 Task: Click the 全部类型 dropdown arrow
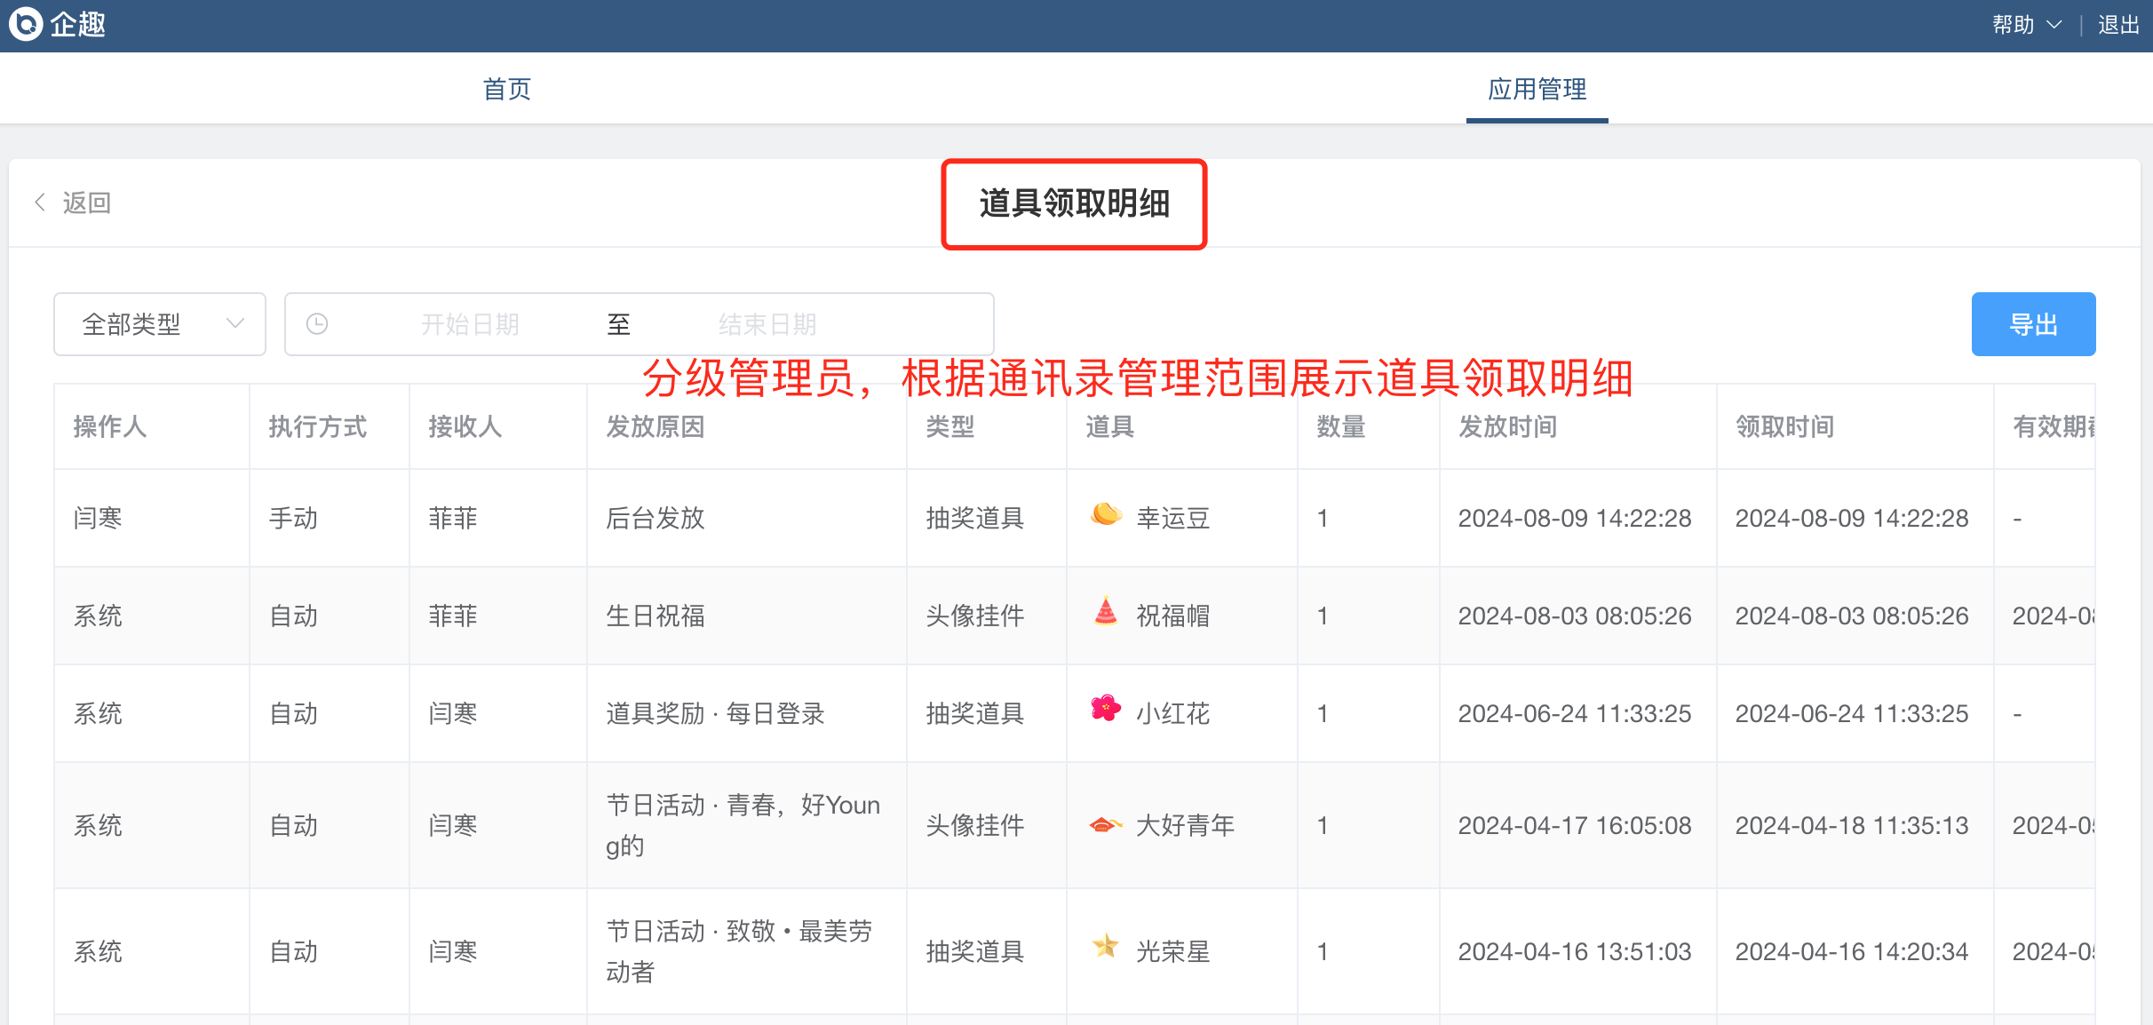coord(235,323)
